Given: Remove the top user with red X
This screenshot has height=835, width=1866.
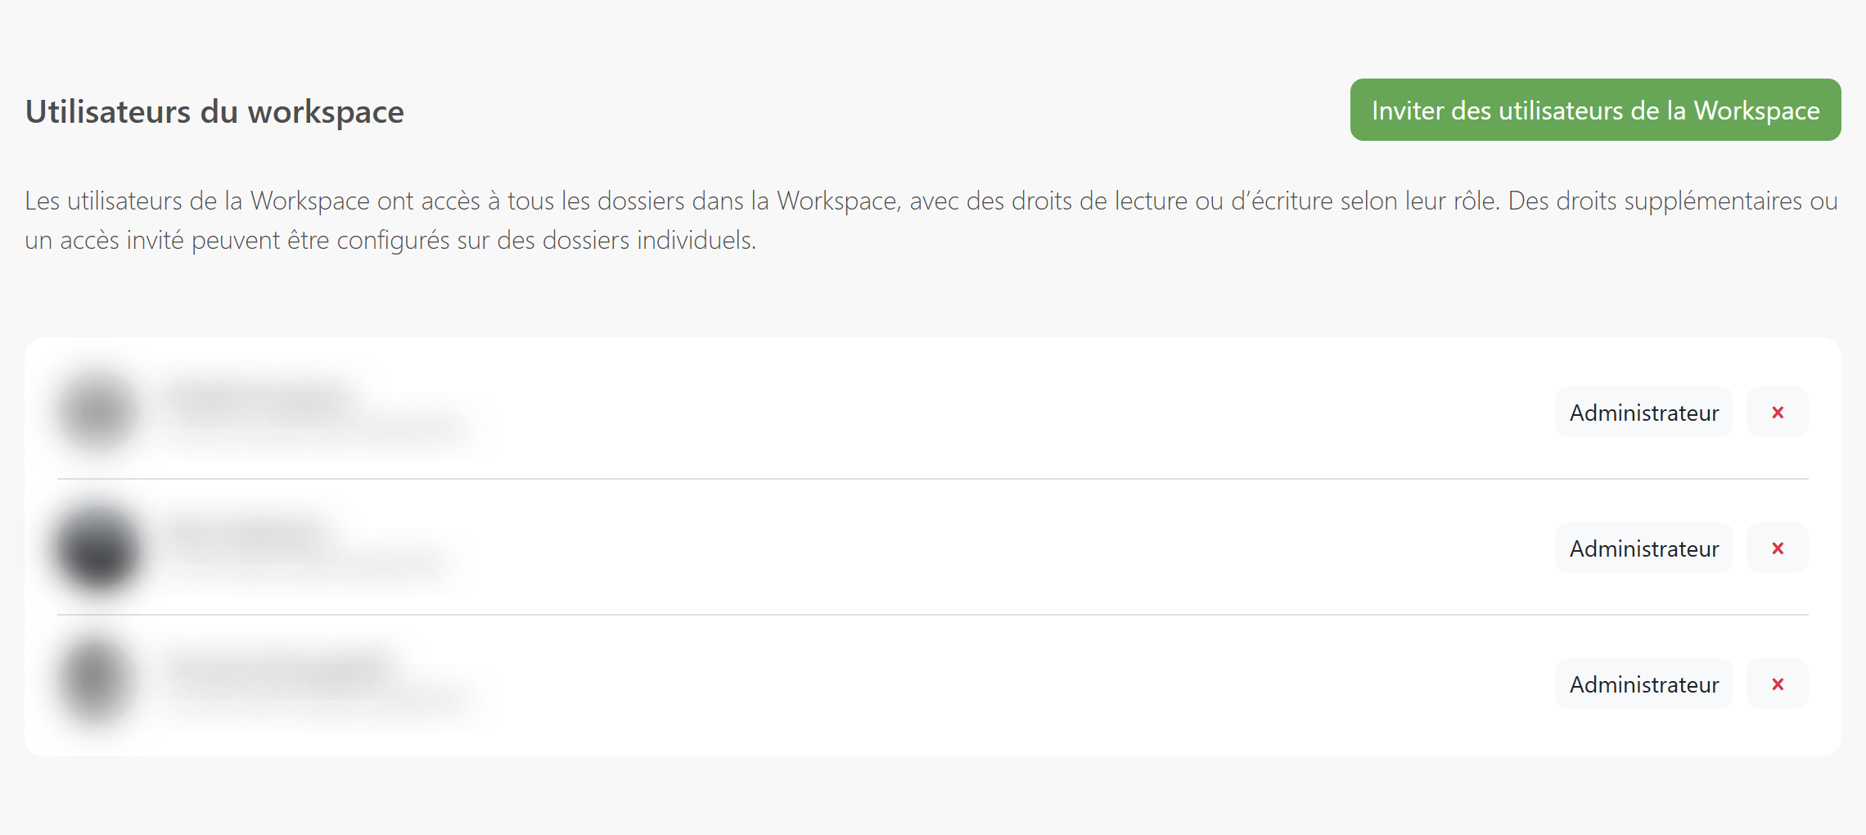Looking at the screenshot, I should pos(1778,412).
